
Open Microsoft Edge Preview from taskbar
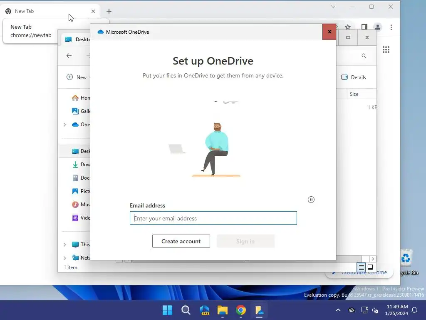(x=204, y=310)
